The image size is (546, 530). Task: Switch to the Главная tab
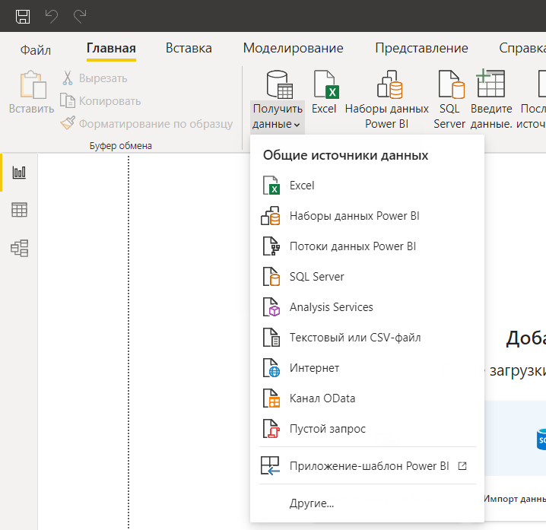pyautogui.click(x=111, y=49)
